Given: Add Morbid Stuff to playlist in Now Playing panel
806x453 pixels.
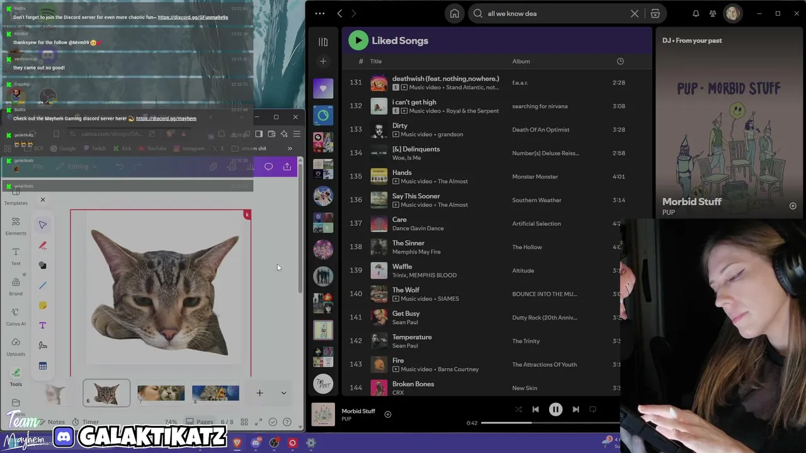Looking at the screenshot, I should (x=793, y=206).
